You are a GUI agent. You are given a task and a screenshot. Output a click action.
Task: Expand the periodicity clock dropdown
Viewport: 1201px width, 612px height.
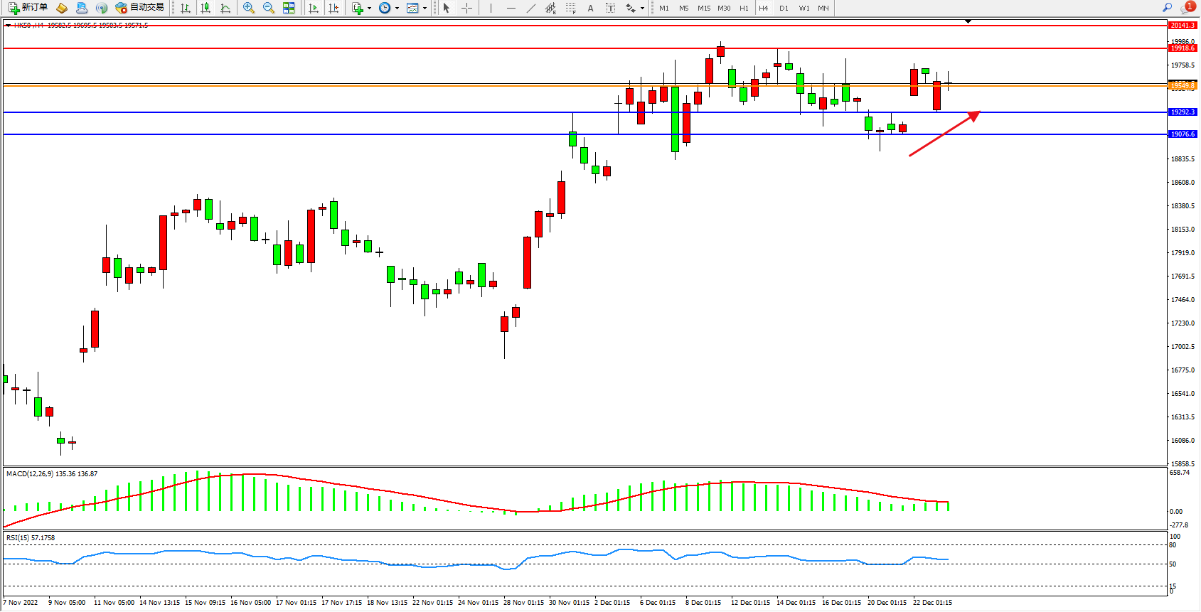pyautogui.click(x=396, y=8)
